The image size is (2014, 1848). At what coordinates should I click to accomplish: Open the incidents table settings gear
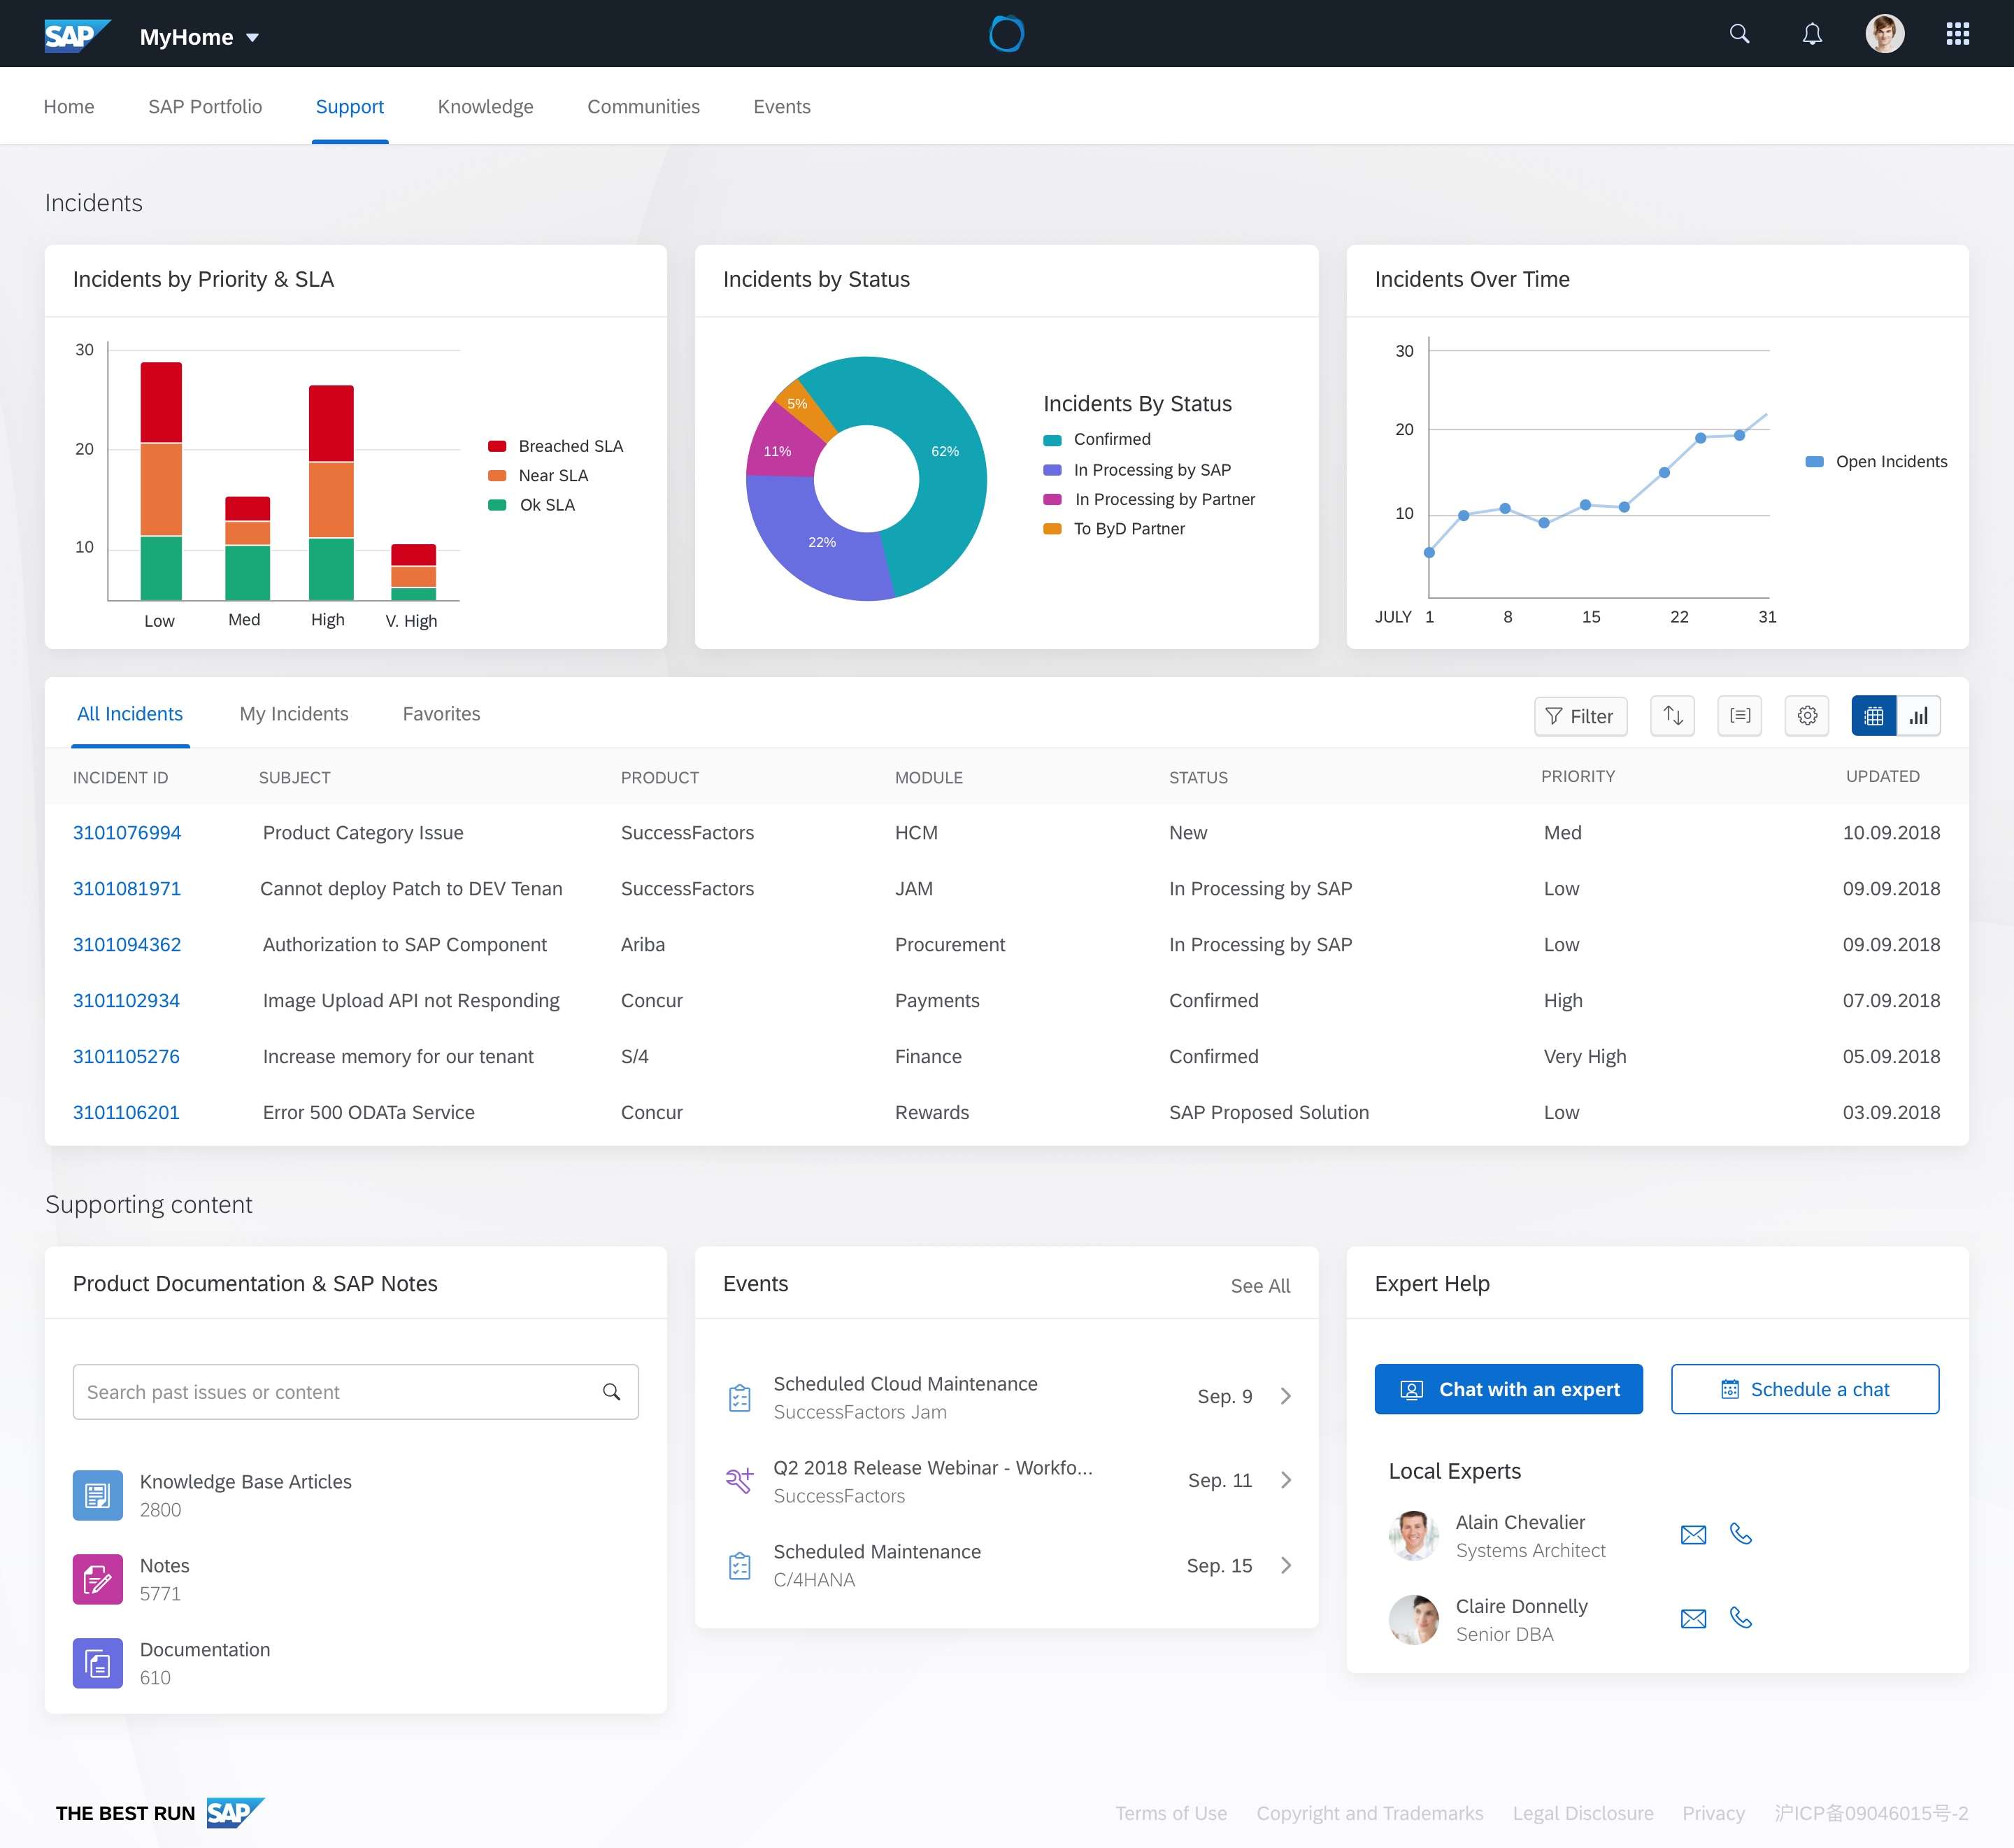click(1806, 716)
